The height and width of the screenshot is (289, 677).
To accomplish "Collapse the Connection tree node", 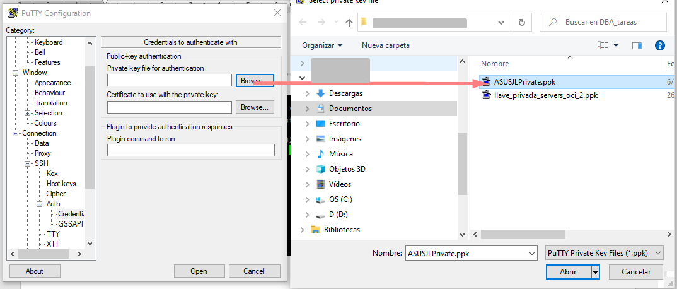I will click(x=16, y=133).
